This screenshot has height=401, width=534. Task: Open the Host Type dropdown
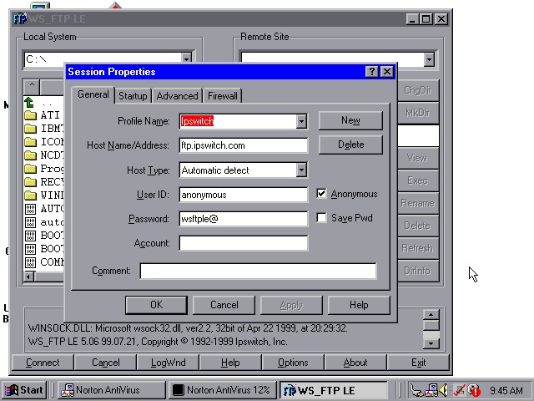tap(301, 170)
